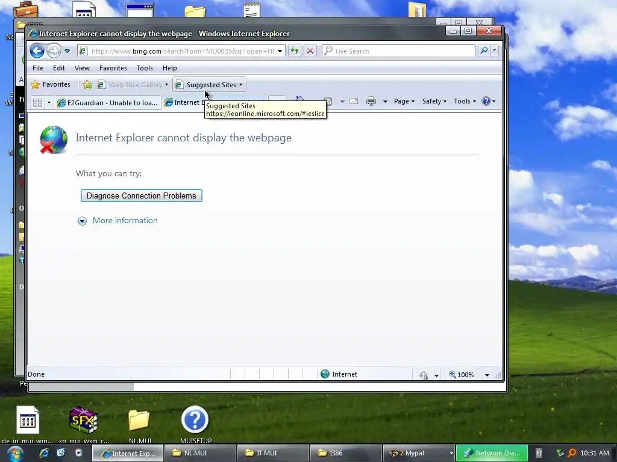617x462 pixels.
Task: Open the zoom level dropdown arrow
Action: (487, 375)
